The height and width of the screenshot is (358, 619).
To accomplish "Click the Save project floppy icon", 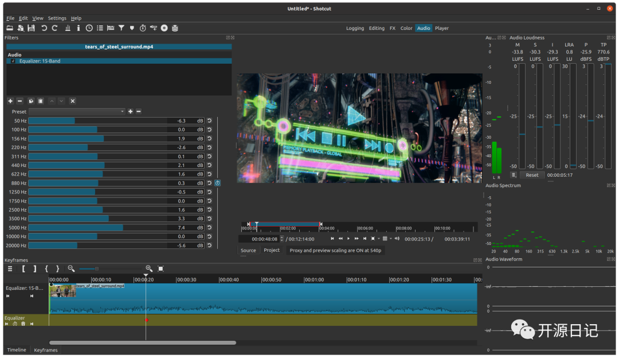I will point(31,28).
